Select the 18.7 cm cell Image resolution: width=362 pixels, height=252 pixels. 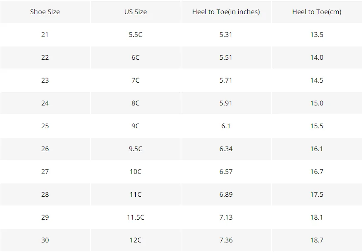[x=317, y=240]
